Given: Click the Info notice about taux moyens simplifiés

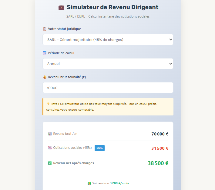Looking at the screenshot, I should pos(108,107).
